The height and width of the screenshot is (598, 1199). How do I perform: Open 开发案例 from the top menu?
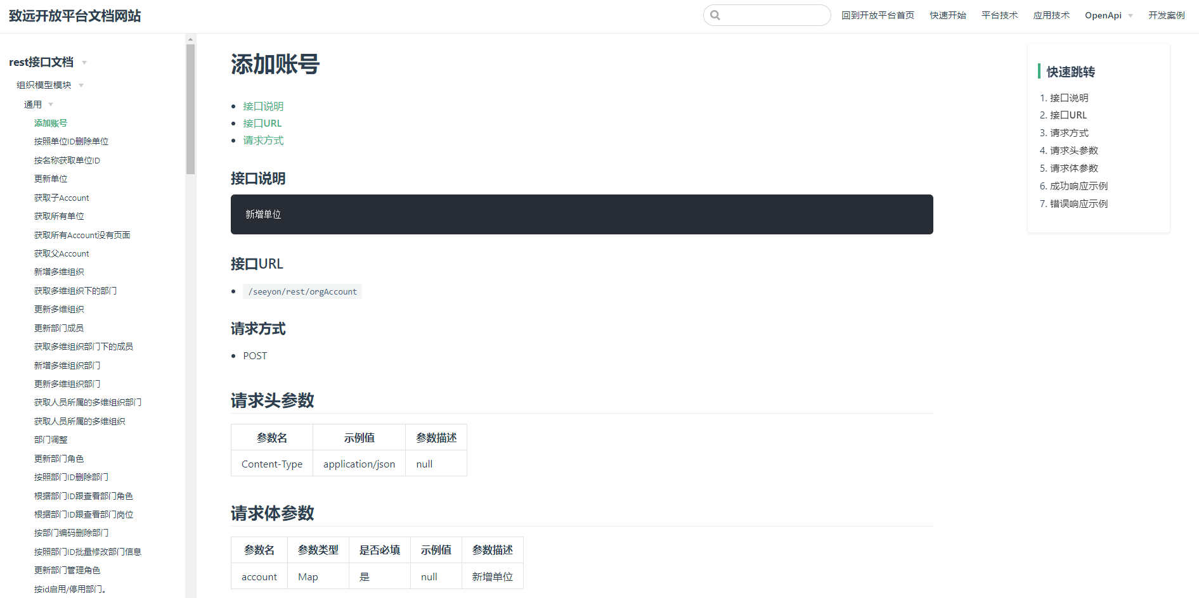click(x=1166, y=15)
